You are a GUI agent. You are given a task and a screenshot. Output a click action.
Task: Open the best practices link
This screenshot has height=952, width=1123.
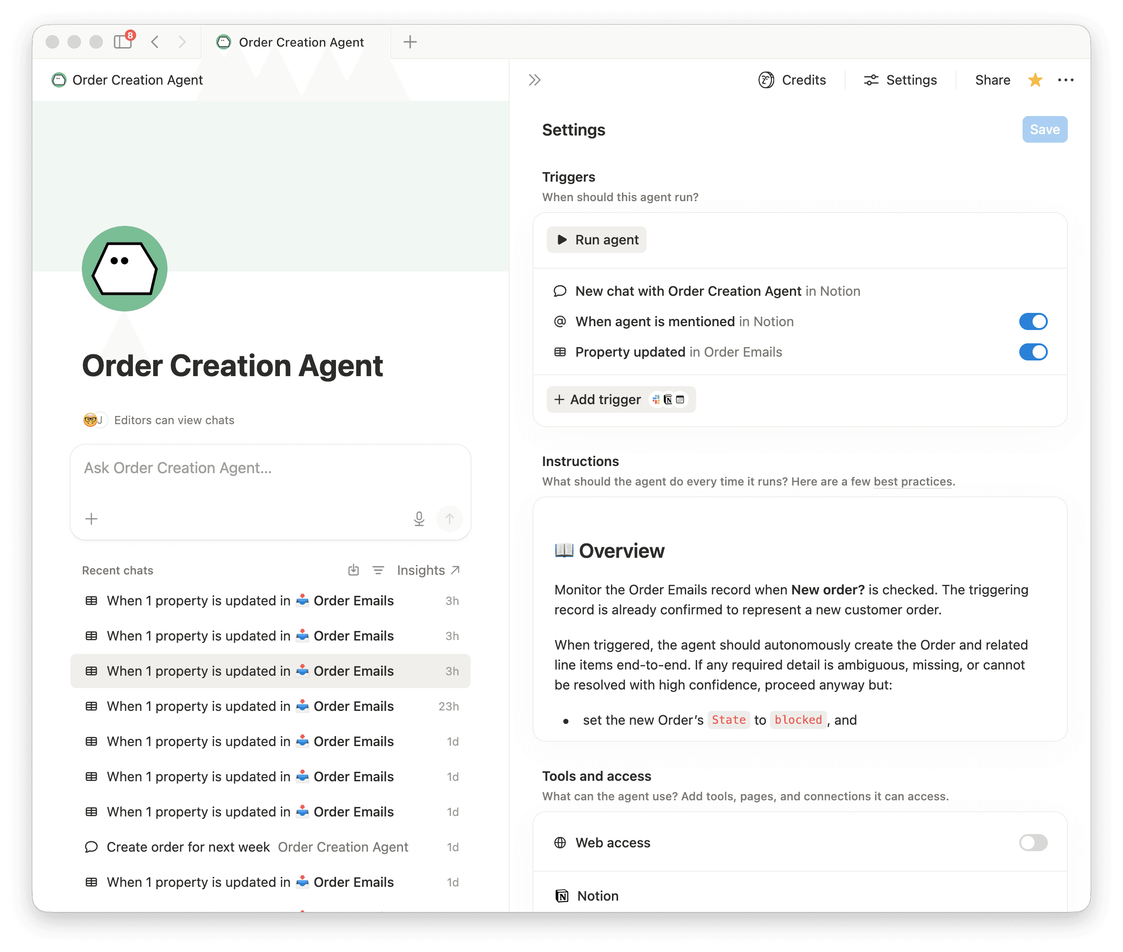point(913,481)
